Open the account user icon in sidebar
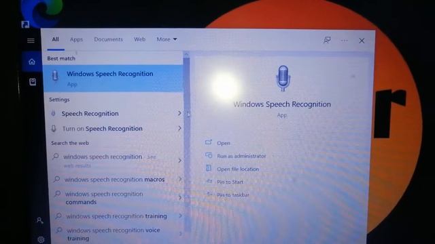The image size is (435, 244). tap(39, 220)
